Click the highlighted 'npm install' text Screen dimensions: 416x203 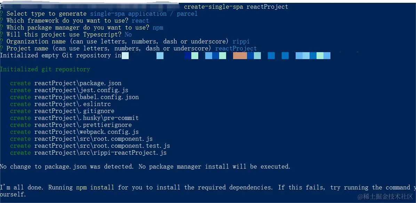[95, 187]
